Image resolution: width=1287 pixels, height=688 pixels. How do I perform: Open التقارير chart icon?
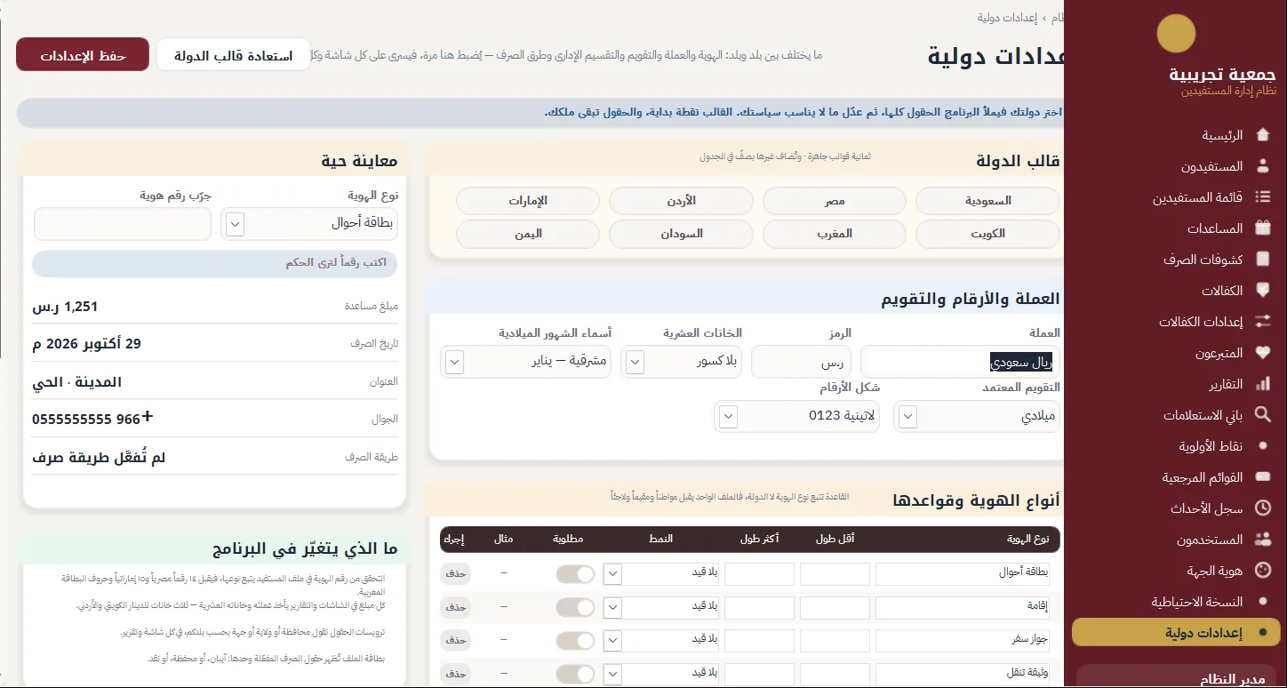click(x=1262, y=384)
